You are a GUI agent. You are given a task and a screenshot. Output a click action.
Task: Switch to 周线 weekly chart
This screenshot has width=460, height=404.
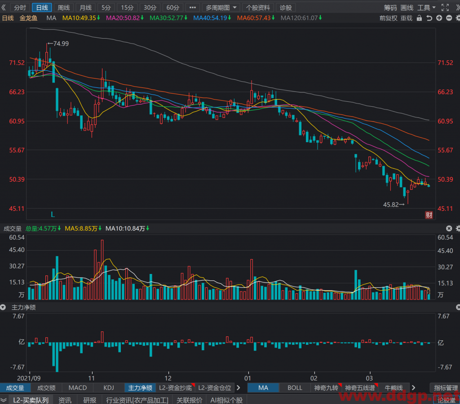point(64,8)
